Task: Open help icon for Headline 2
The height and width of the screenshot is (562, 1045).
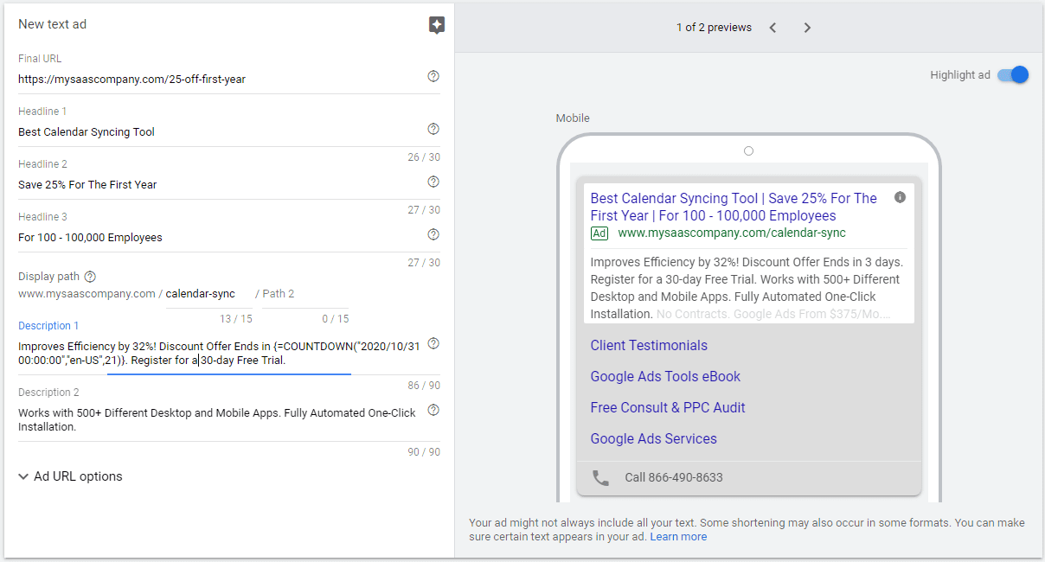Action: click(433, 182)
